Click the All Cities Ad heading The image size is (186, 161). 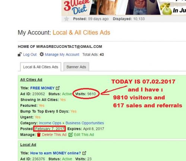click(x=31, y=80)
